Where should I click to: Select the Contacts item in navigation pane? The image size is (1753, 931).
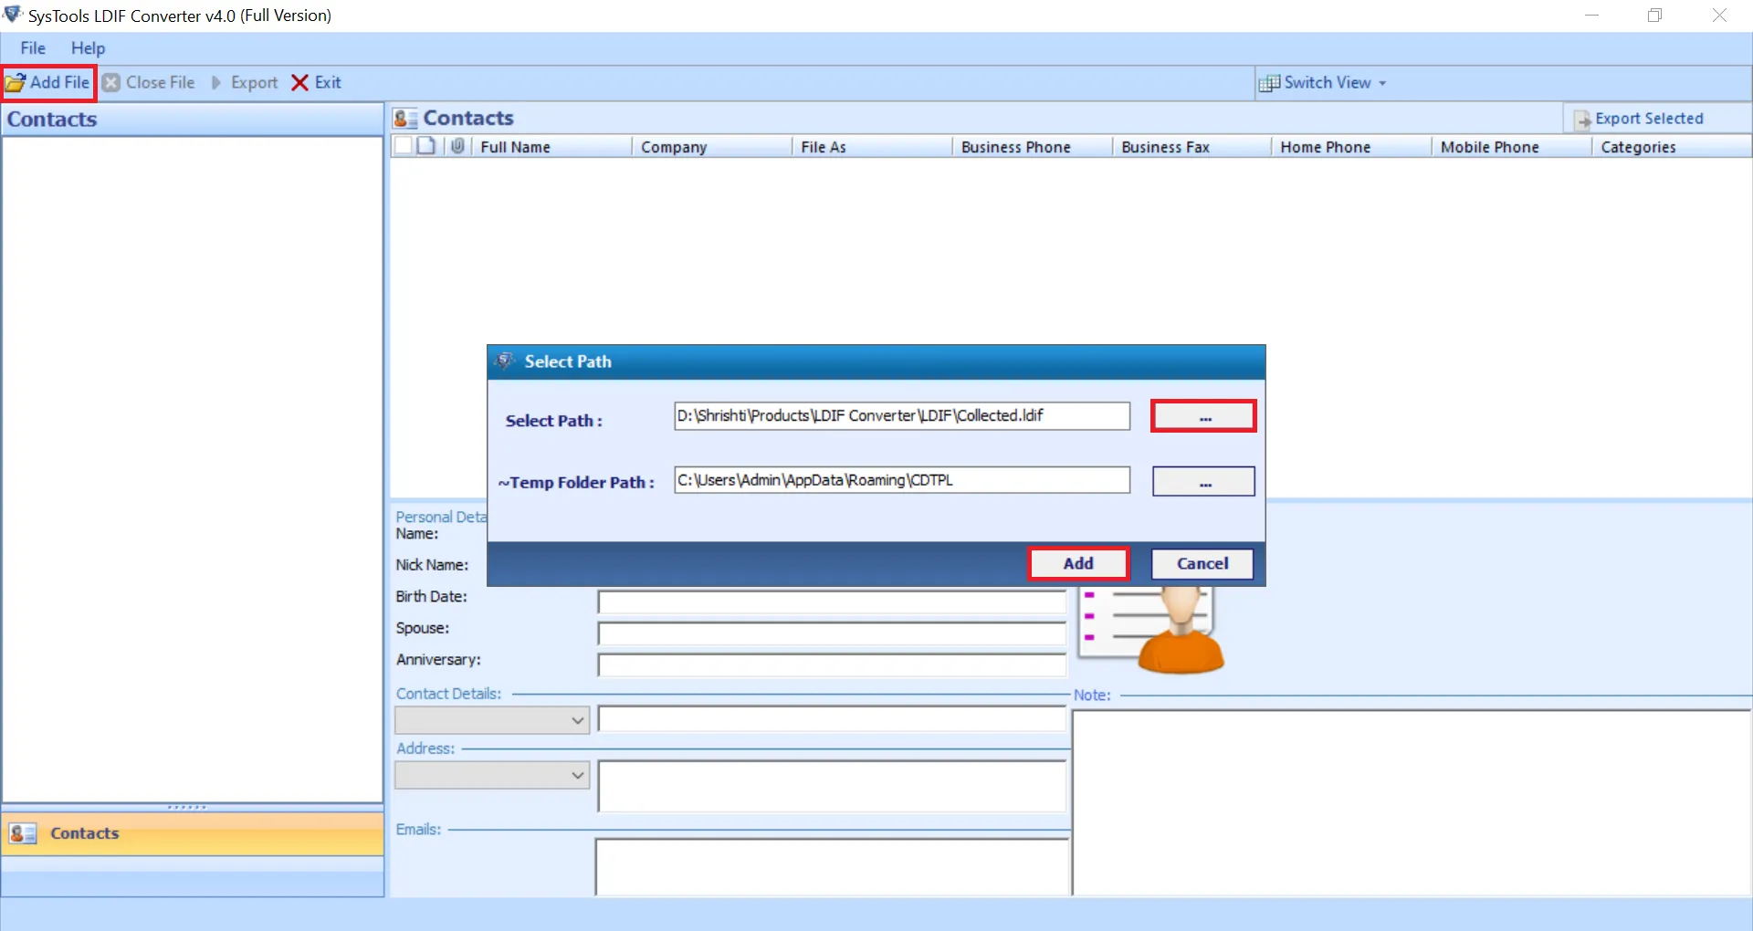click(x=192, y=833)
